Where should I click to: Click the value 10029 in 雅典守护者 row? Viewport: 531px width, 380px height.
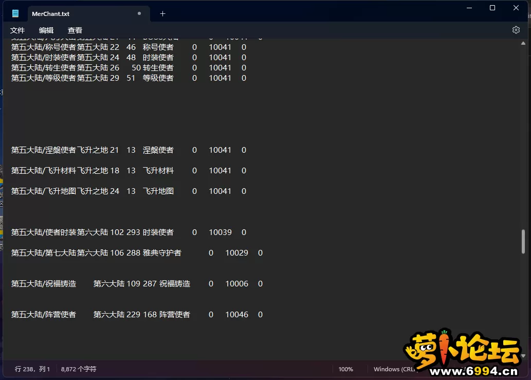[237, 253]
